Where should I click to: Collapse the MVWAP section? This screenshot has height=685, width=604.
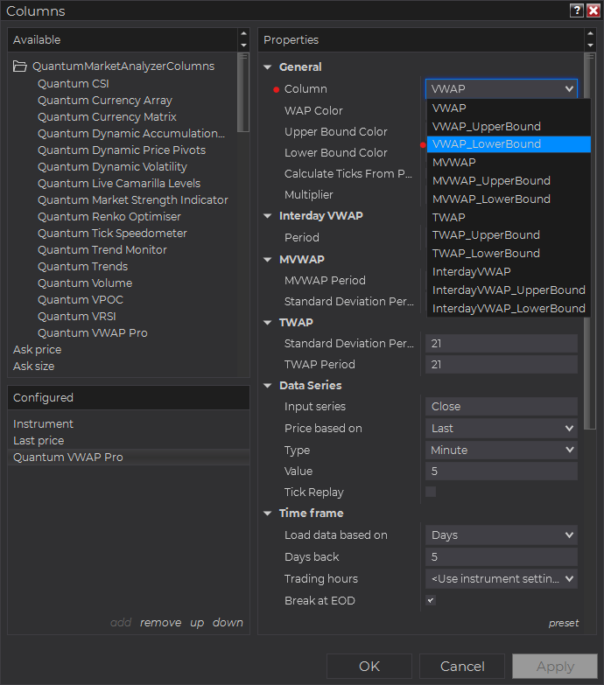tap(268, 260)
